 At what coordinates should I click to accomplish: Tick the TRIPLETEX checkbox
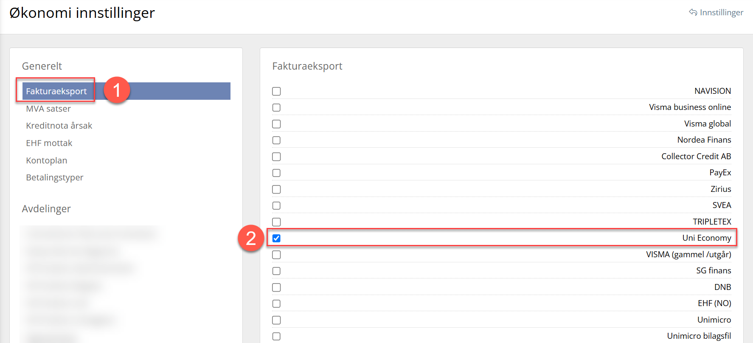pos(276,222)
